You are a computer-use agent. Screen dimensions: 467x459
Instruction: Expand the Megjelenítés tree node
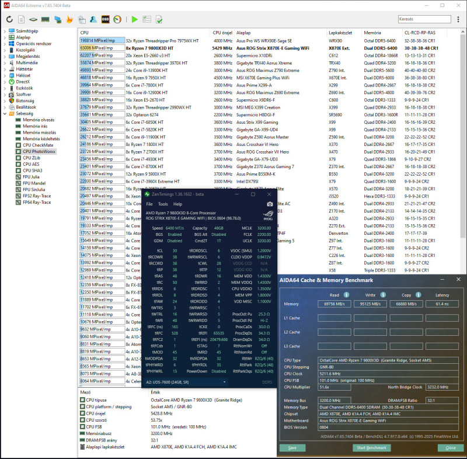pyautogui.click(x=5, y=56)
